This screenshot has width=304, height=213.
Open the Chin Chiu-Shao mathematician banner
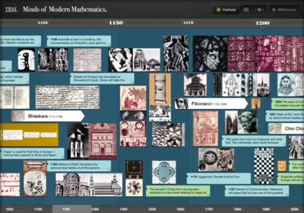coord(292,129)
